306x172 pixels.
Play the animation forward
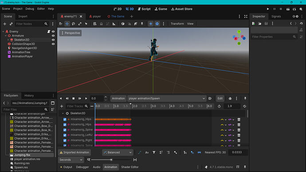86,98
